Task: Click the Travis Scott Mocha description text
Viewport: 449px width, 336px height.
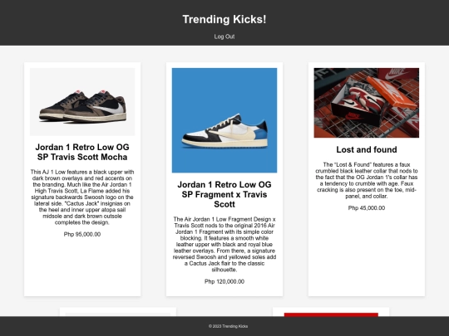Action: tap(82, 197)
